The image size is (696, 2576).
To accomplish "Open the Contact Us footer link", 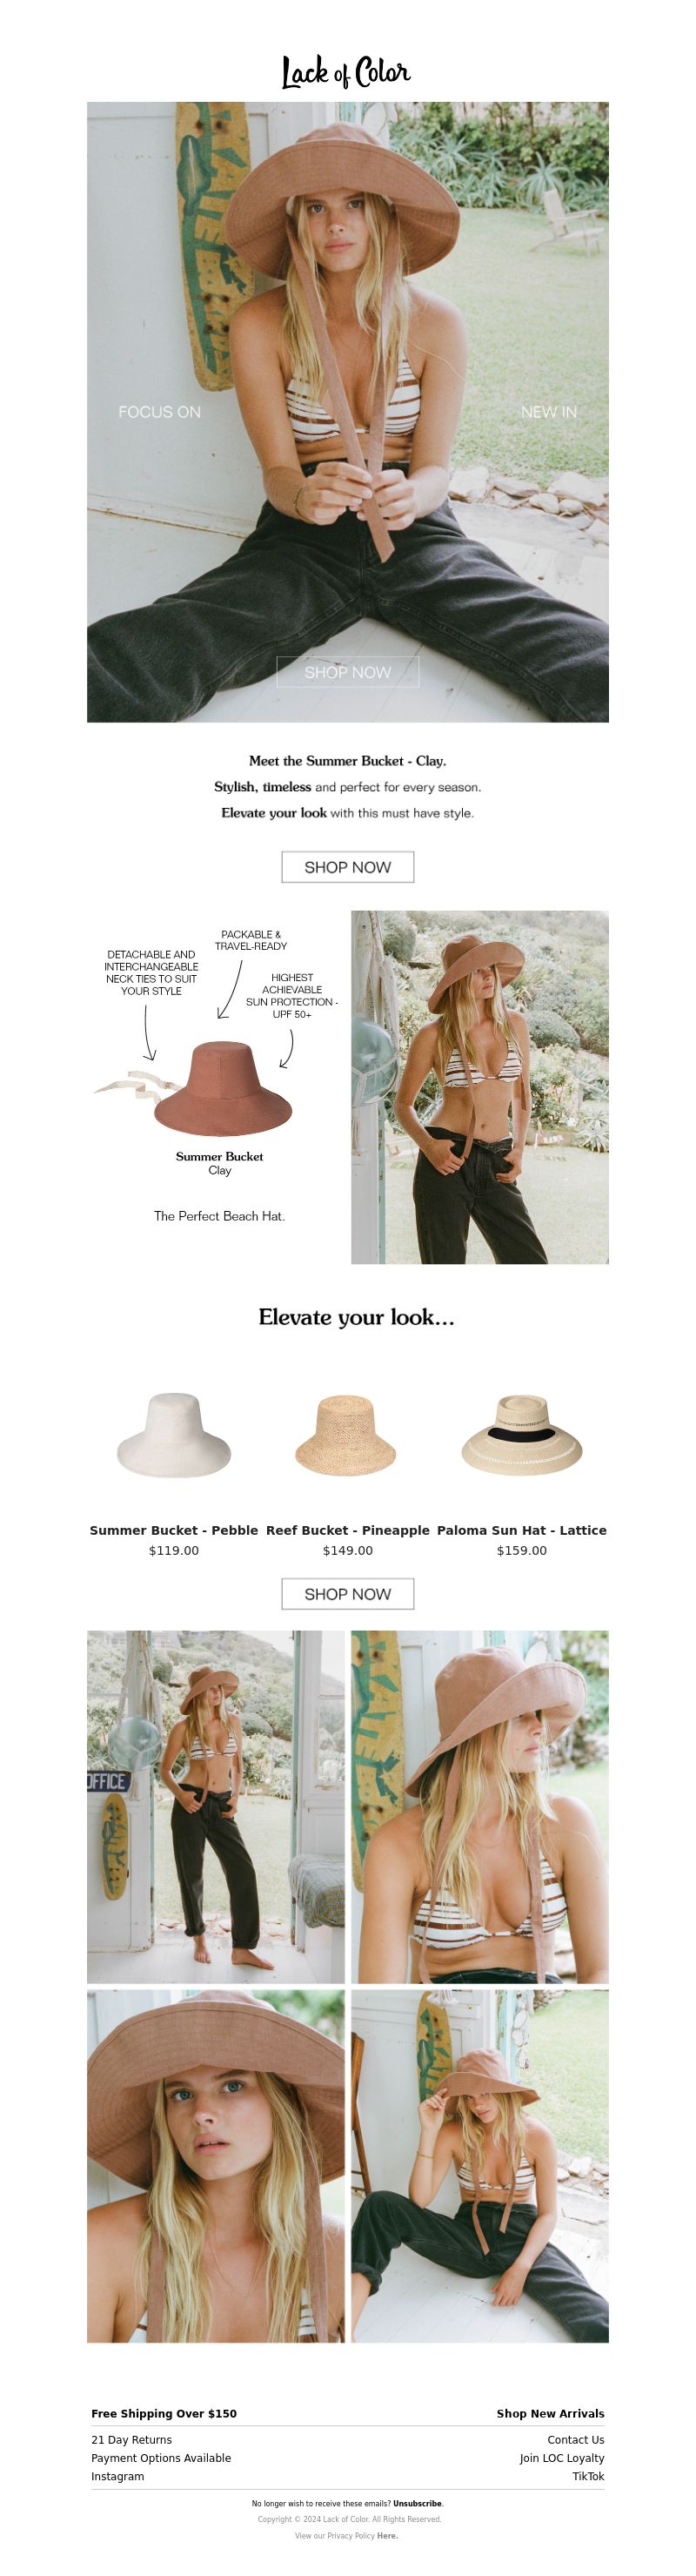I will [x=575, y=2440].
